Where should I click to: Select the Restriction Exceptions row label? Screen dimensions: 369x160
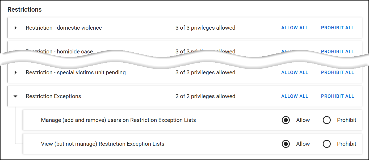coord(53,96)
